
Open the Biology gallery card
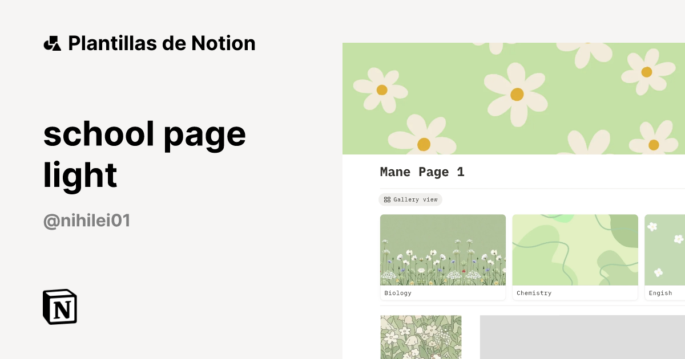[442, 256]
